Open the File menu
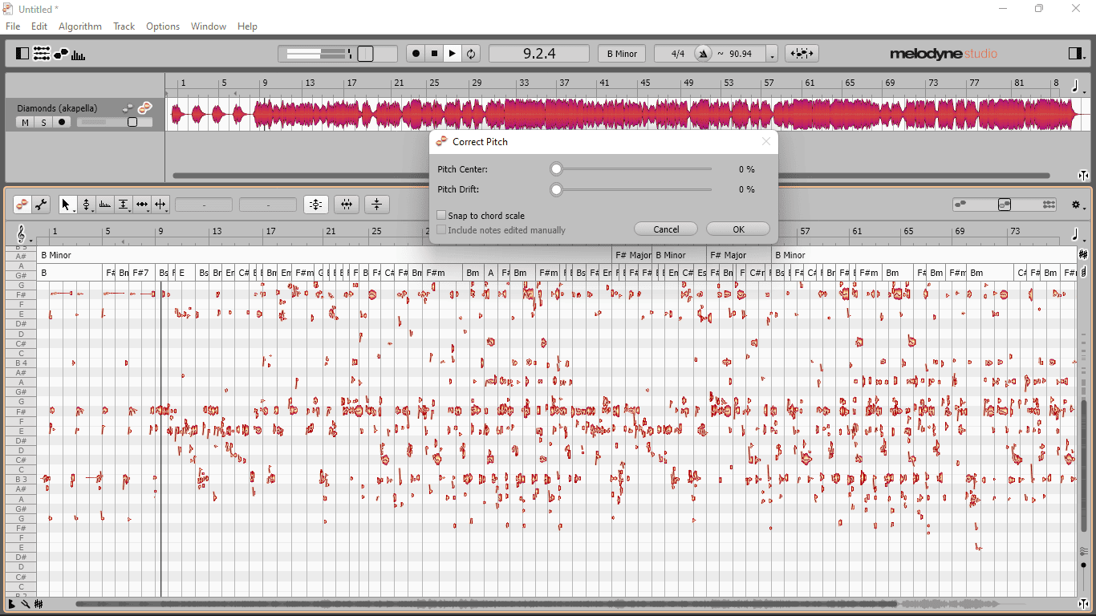This screenshot has height=616, width=1096. click(13, 26)
